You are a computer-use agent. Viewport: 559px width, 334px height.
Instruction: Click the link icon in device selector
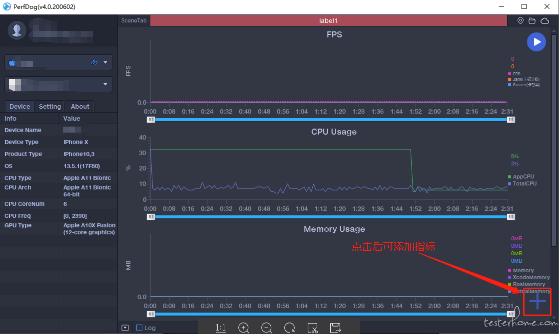coord(94,63)
